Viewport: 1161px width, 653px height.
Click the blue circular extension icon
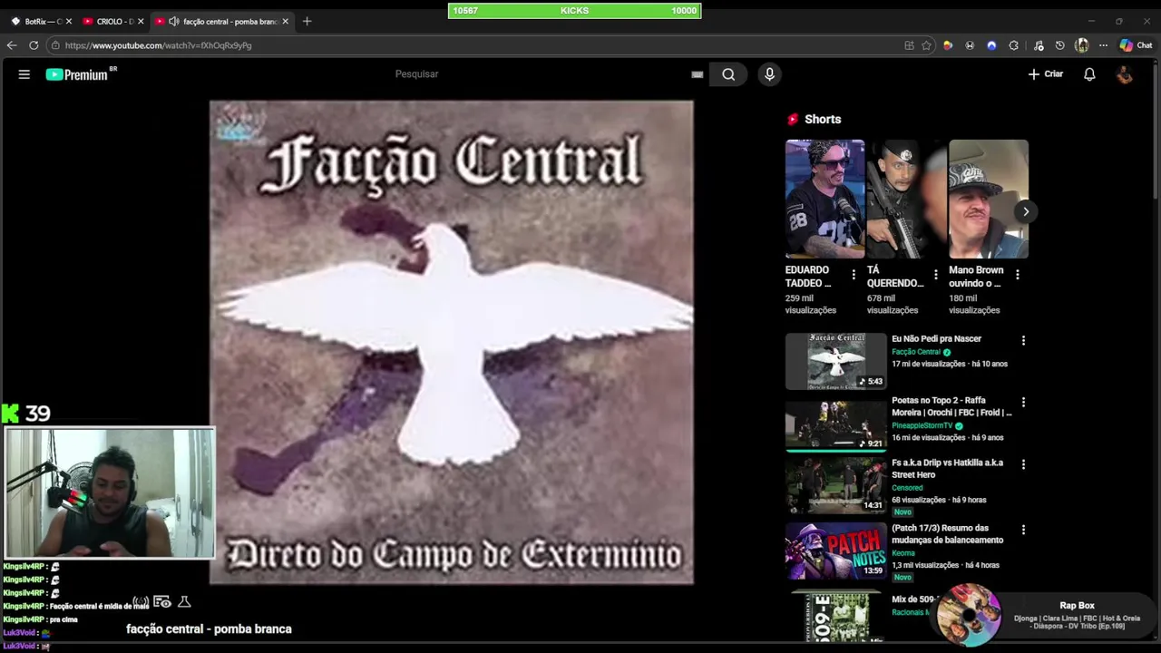[991, 45]
